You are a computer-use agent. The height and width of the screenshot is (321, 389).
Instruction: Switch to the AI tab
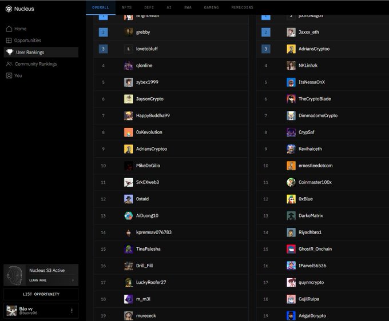(169, 7)
